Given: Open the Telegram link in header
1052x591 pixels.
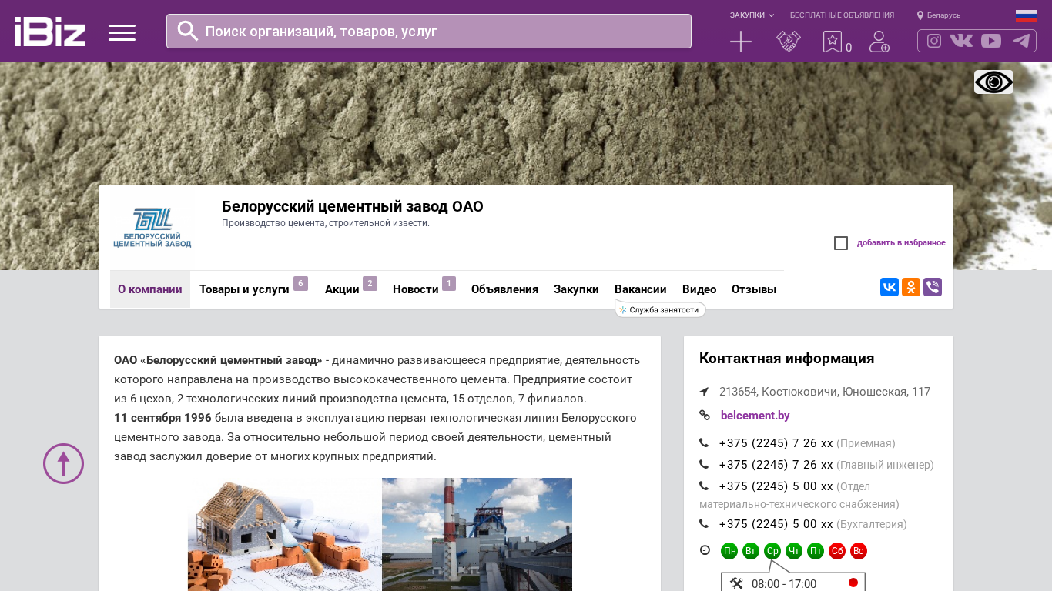Looking at the screenshot, I should point(1021,41).
